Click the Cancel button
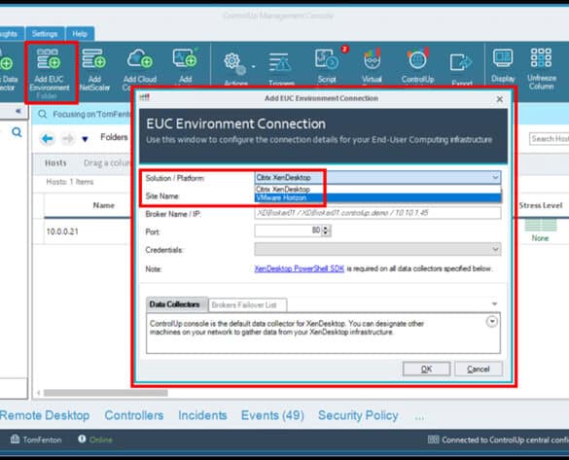This screenshot has height=460, width=569. tap(479, 369)
